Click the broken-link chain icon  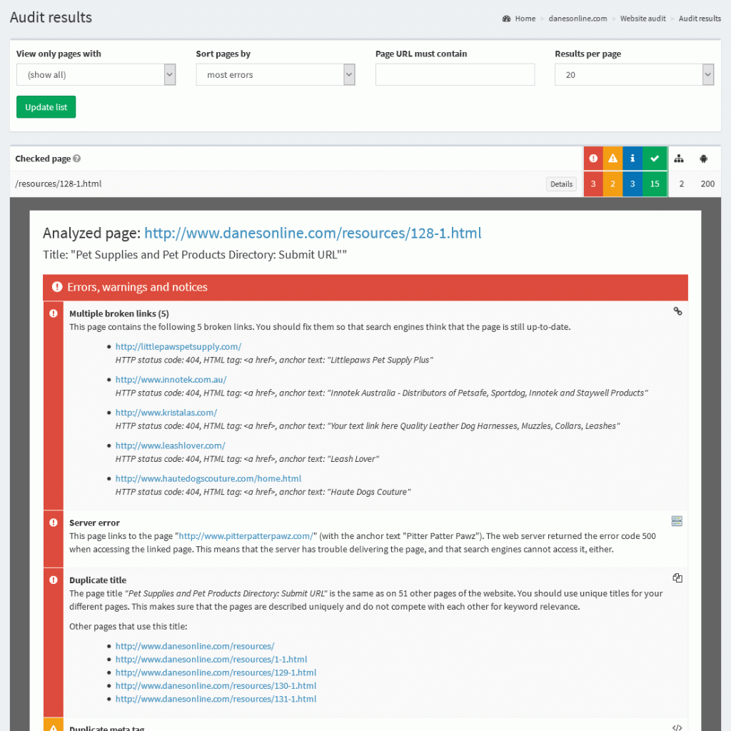pyautogui.click(x=678, y=311)
